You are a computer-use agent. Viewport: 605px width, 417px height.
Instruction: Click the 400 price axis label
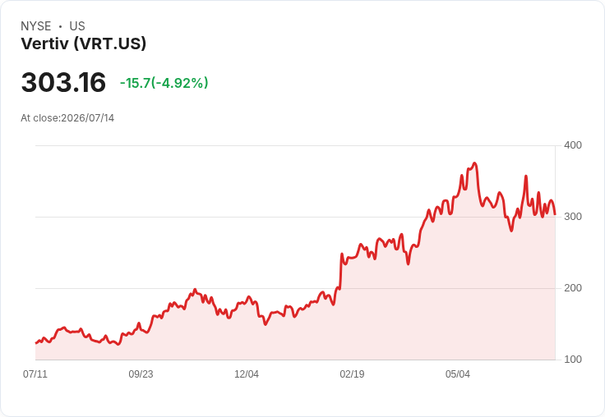(573, 145)
